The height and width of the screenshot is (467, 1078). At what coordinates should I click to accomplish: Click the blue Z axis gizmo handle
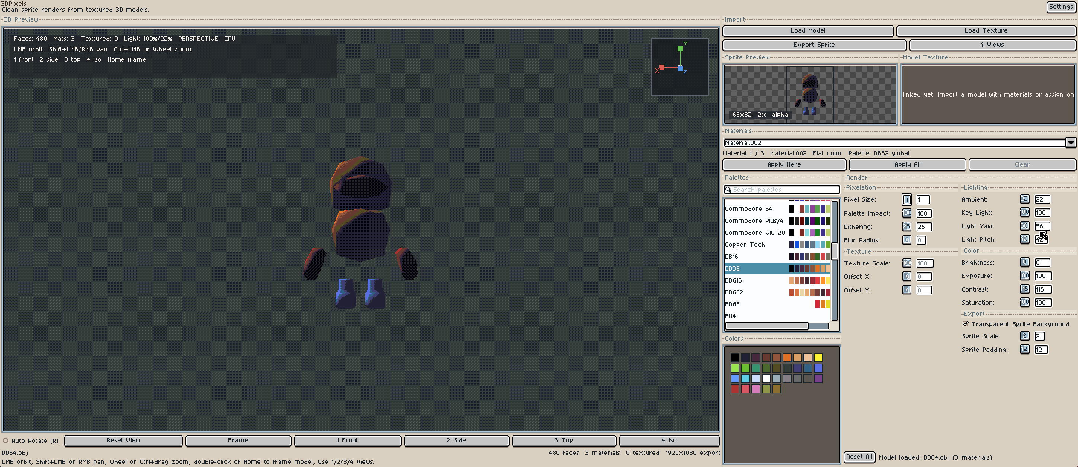coord(680,68)
